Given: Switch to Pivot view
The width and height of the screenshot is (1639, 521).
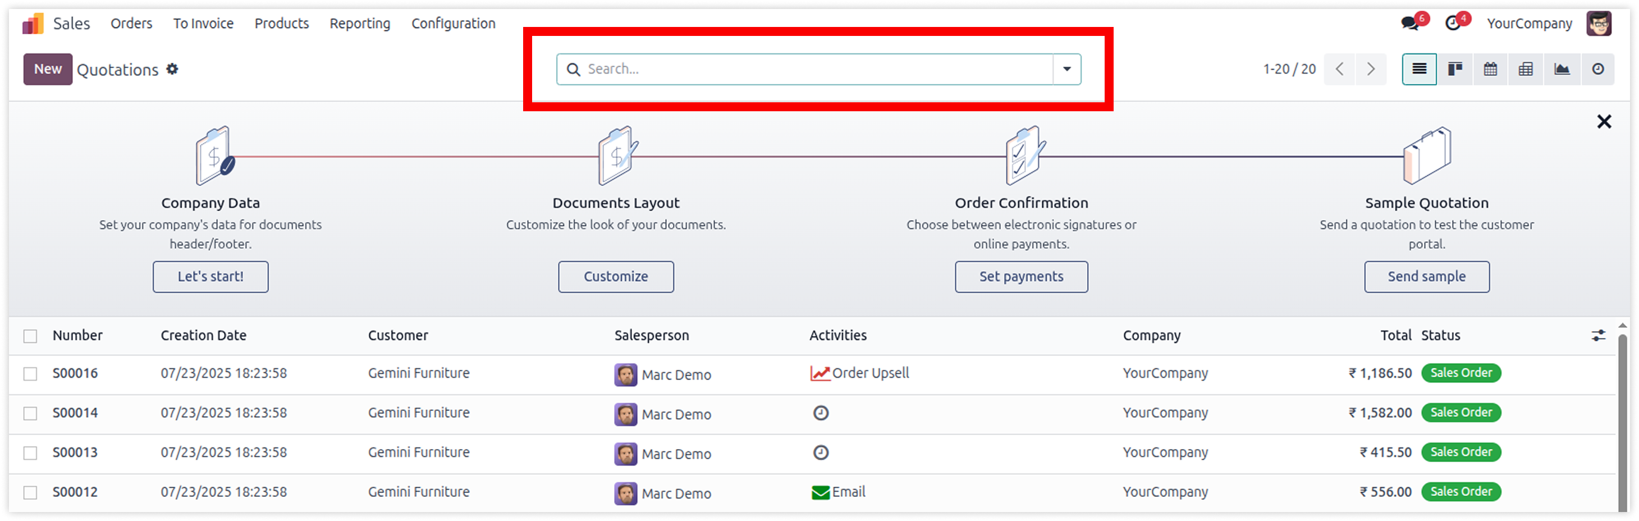Looking at the screenshot, I should coord(1526,68).
